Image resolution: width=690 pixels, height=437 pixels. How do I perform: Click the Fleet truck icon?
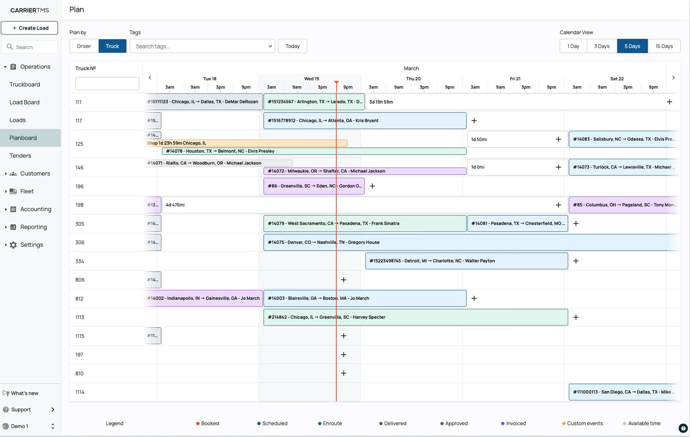(x=13, y=191)
